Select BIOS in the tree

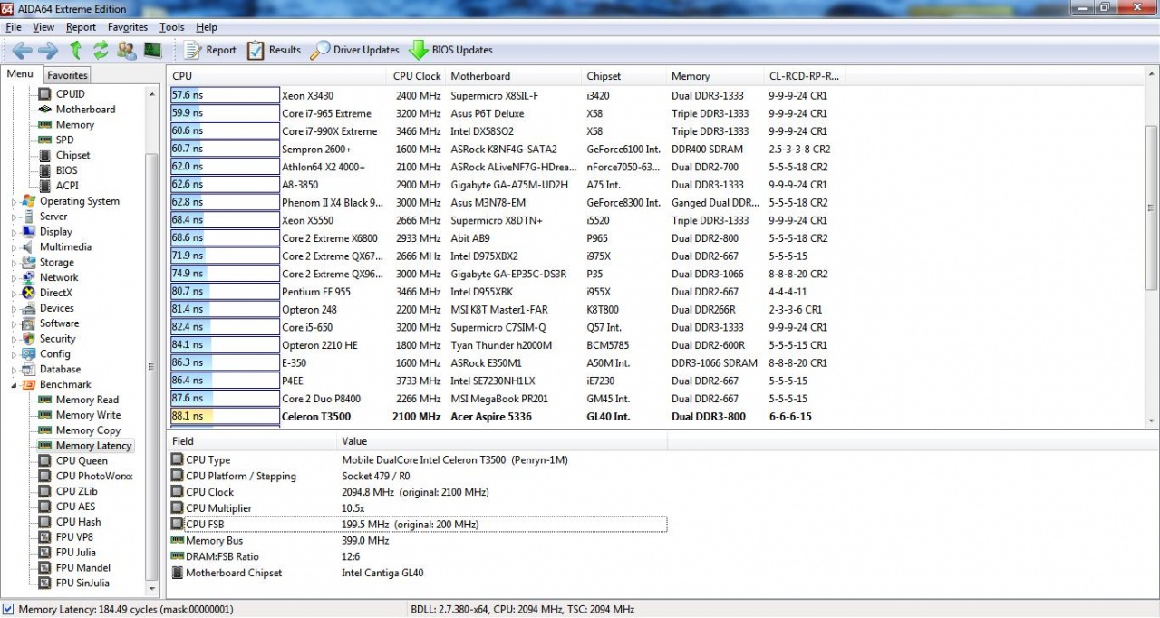click(66, 170)
